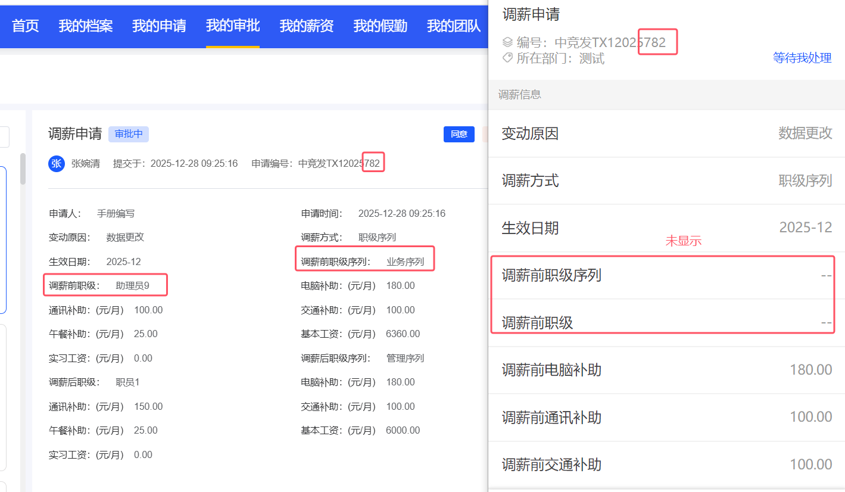Click applicant name 张婉清

[x=86, y=164]
